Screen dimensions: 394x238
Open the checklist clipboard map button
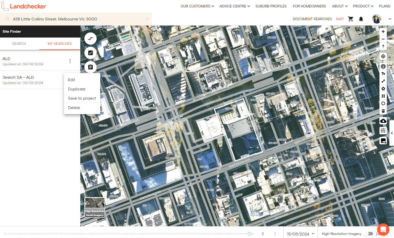coord(91,53)
